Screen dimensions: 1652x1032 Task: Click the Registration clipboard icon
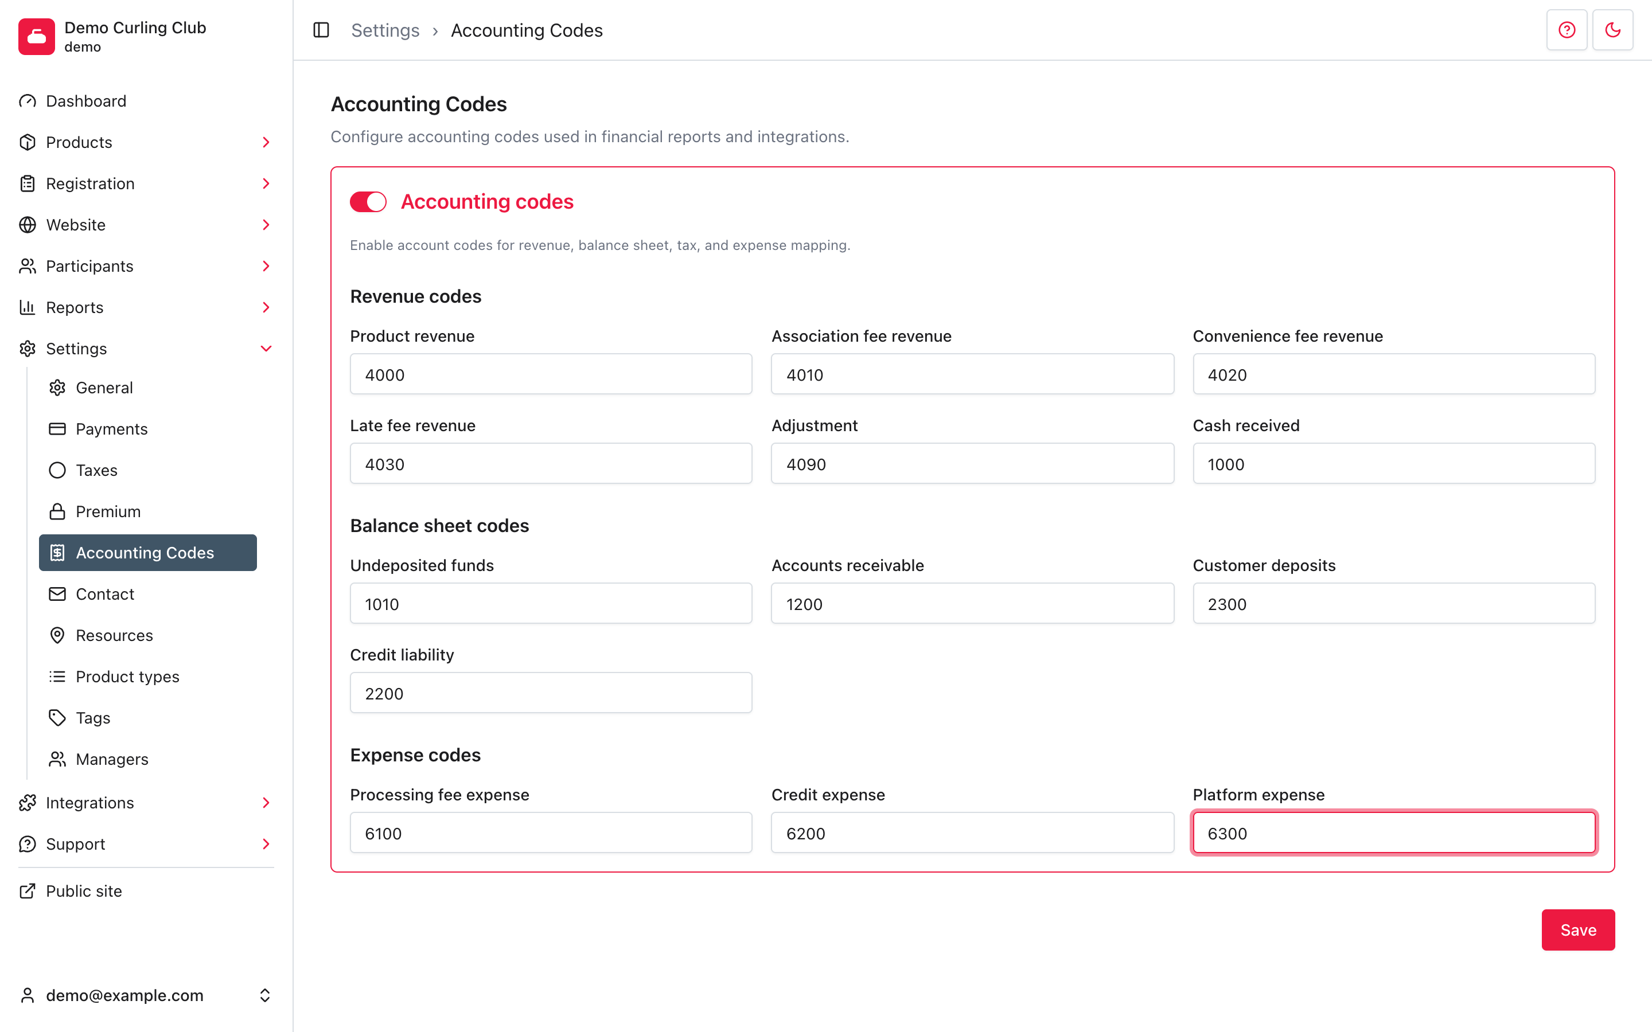click(28, 183)
